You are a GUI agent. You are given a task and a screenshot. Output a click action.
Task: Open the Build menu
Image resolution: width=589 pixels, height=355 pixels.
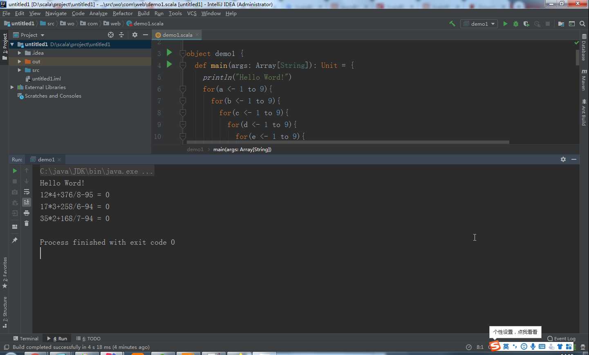(x=143, y=13)
